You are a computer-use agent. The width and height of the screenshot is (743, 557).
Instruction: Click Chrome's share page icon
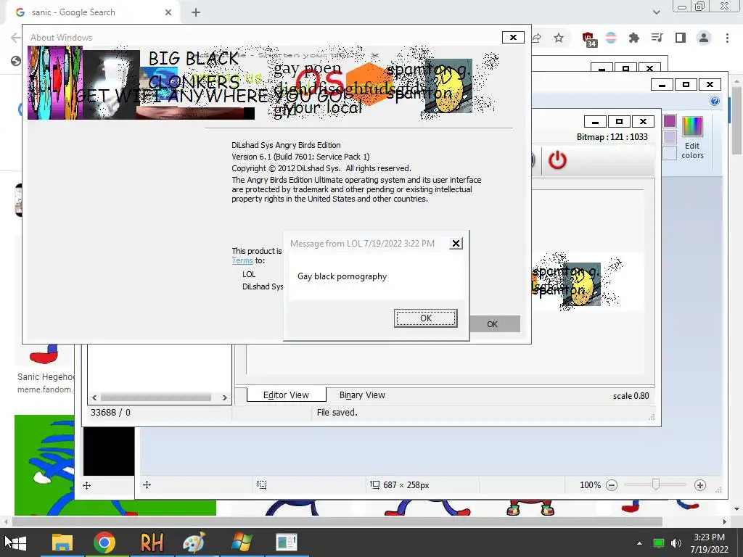click(537, 38)
